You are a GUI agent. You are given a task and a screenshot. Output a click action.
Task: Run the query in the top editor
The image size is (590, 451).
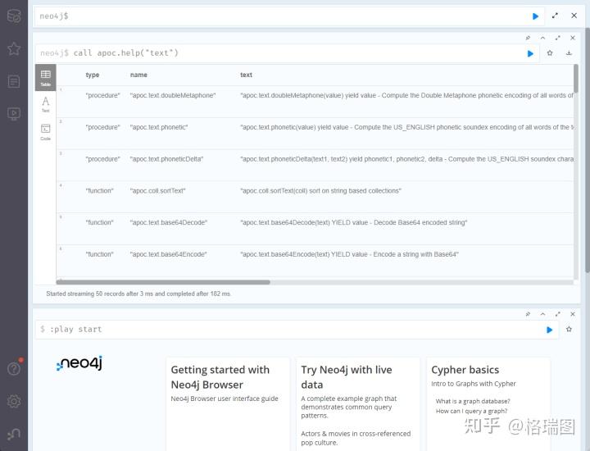536,16
